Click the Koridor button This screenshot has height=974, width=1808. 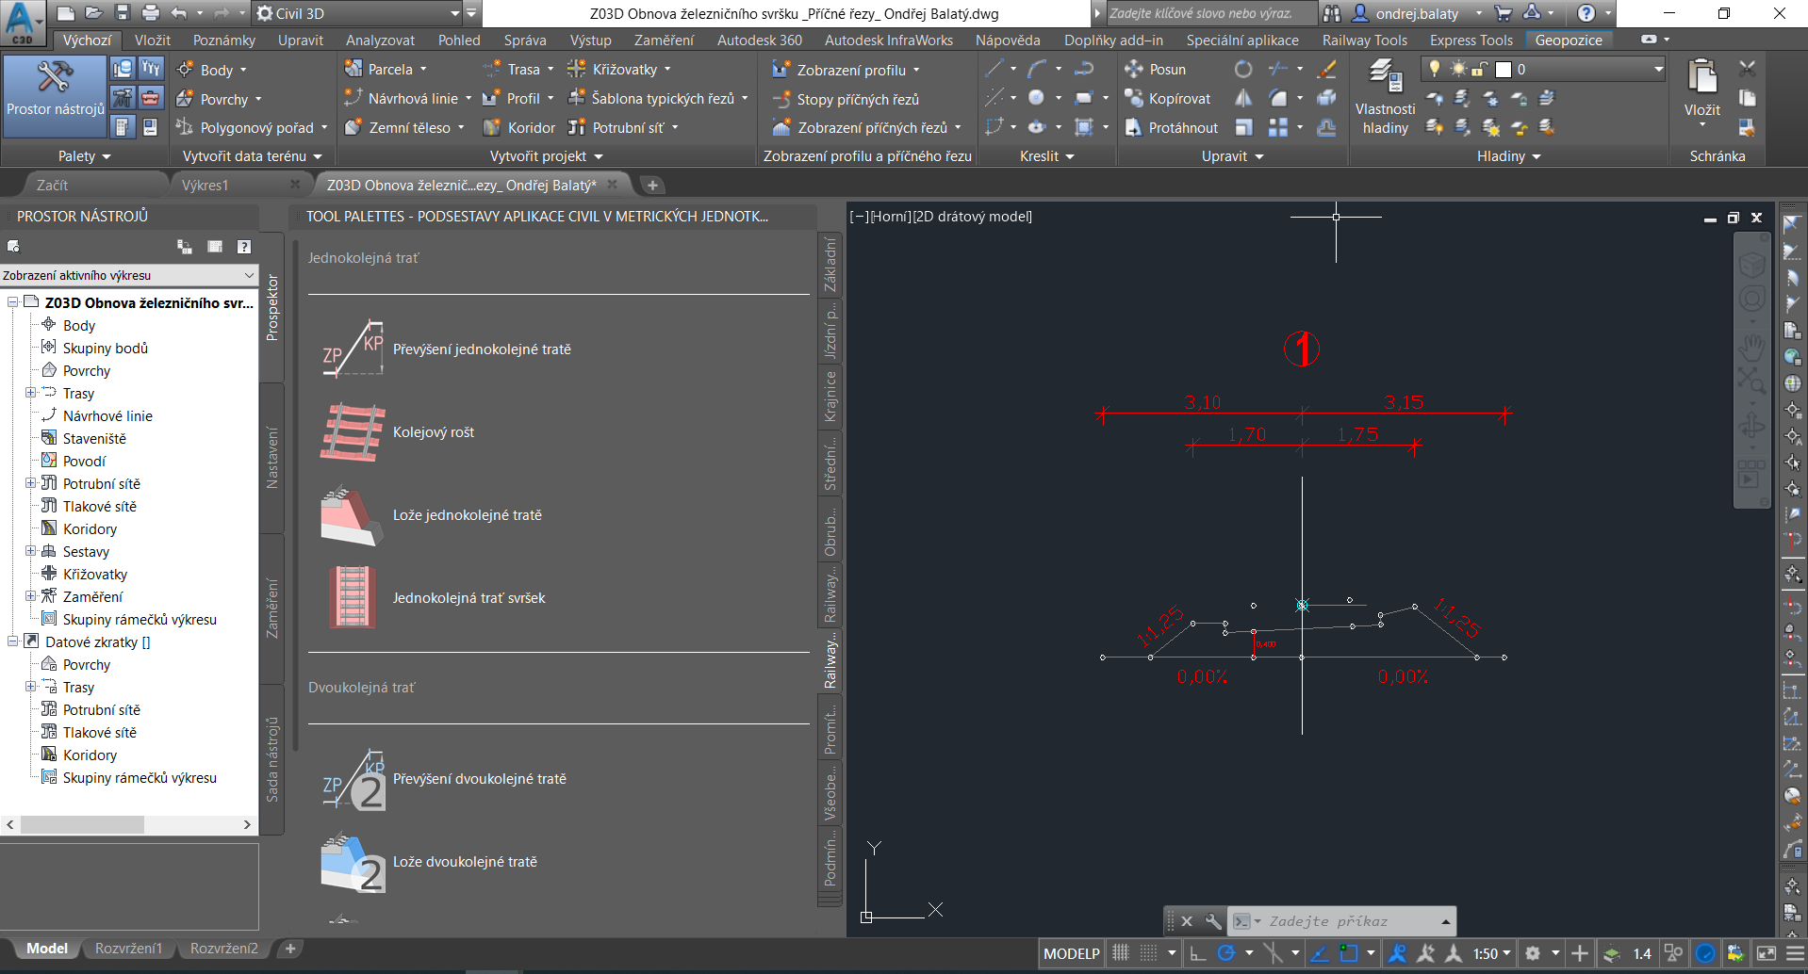(519, 127)
